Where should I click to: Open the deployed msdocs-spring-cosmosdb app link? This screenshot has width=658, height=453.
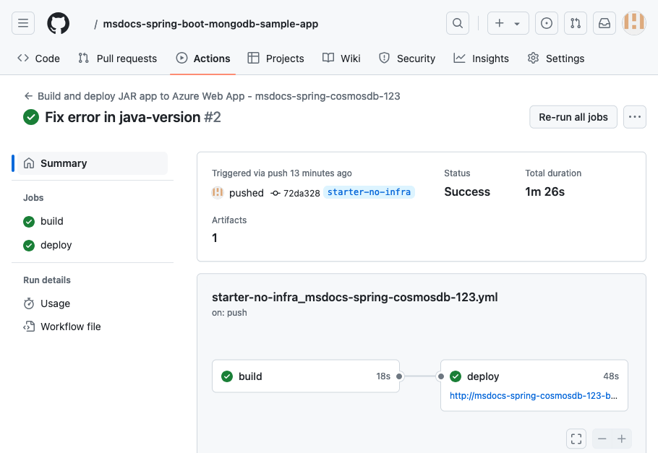pyautogui.click(x=534, y=395)
